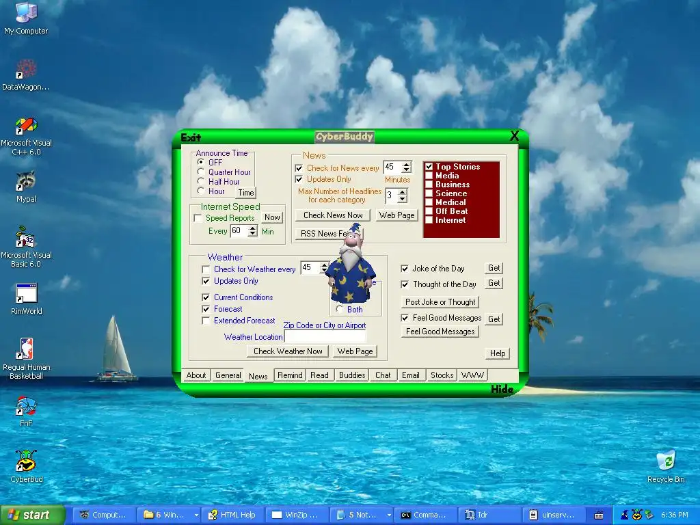Switch to the Comput... taskbar window

point(104,515)
